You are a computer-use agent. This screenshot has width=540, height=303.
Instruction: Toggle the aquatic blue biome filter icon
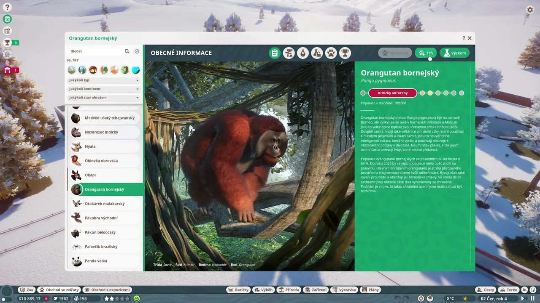tap(135, 70)
